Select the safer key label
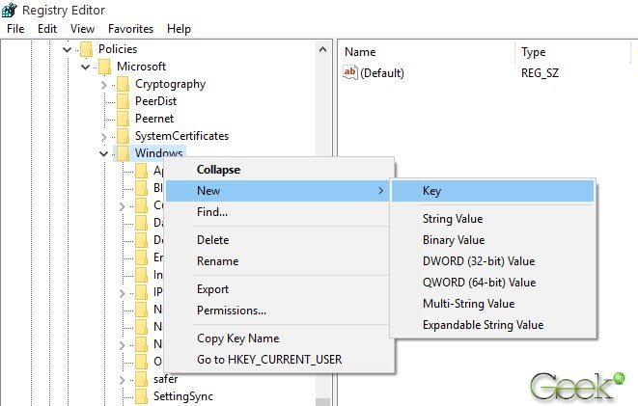This screenshot has height=406, width=638. pos(165,379)
